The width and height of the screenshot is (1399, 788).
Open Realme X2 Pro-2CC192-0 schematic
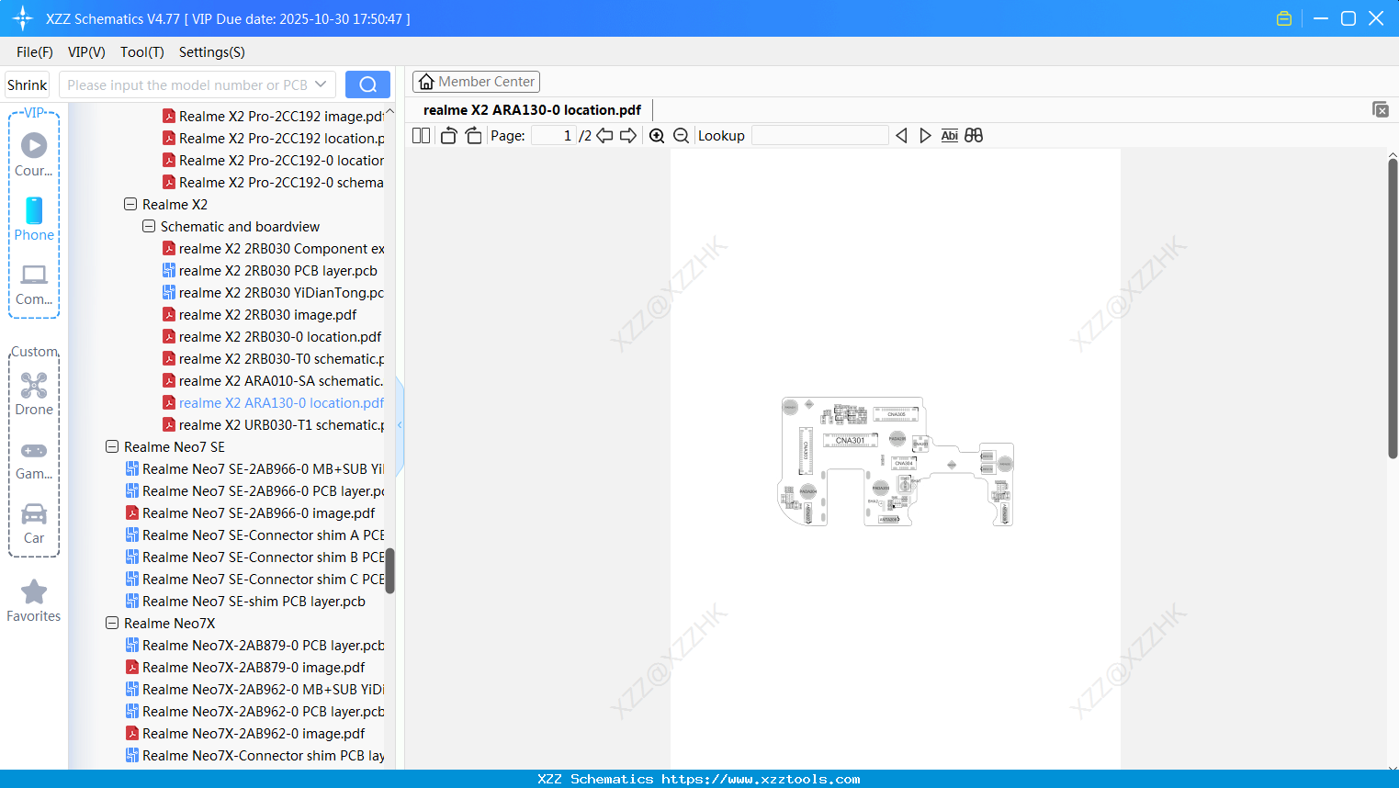tap(273, 183)
